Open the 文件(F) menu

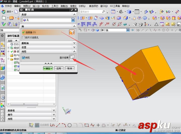click(x=8, y=6)
